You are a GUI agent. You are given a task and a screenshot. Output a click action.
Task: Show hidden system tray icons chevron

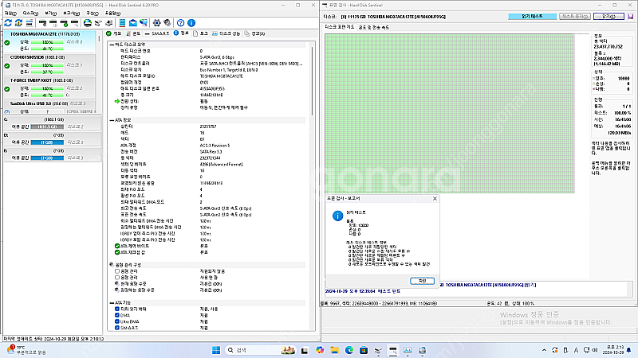544,350
